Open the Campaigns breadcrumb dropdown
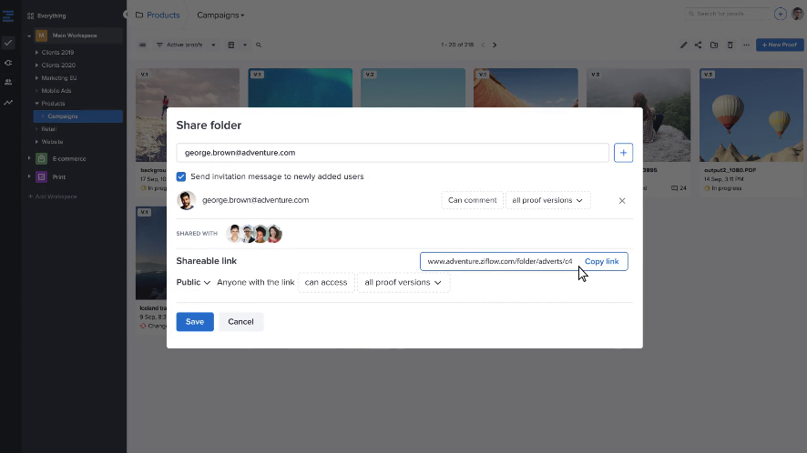Viewport: 807px width, 453px height. 221,15
